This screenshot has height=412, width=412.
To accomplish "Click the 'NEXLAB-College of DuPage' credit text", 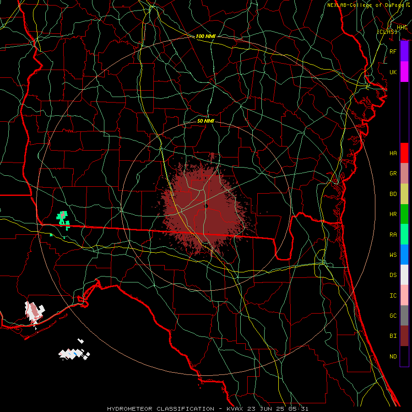I will coord(365,5).
